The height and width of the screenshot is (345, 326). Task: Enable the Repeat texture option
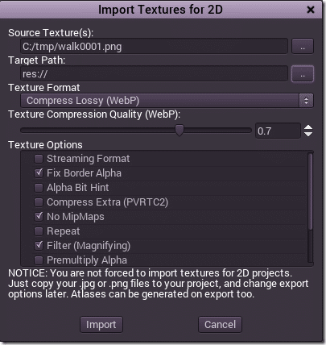(39, 231)
